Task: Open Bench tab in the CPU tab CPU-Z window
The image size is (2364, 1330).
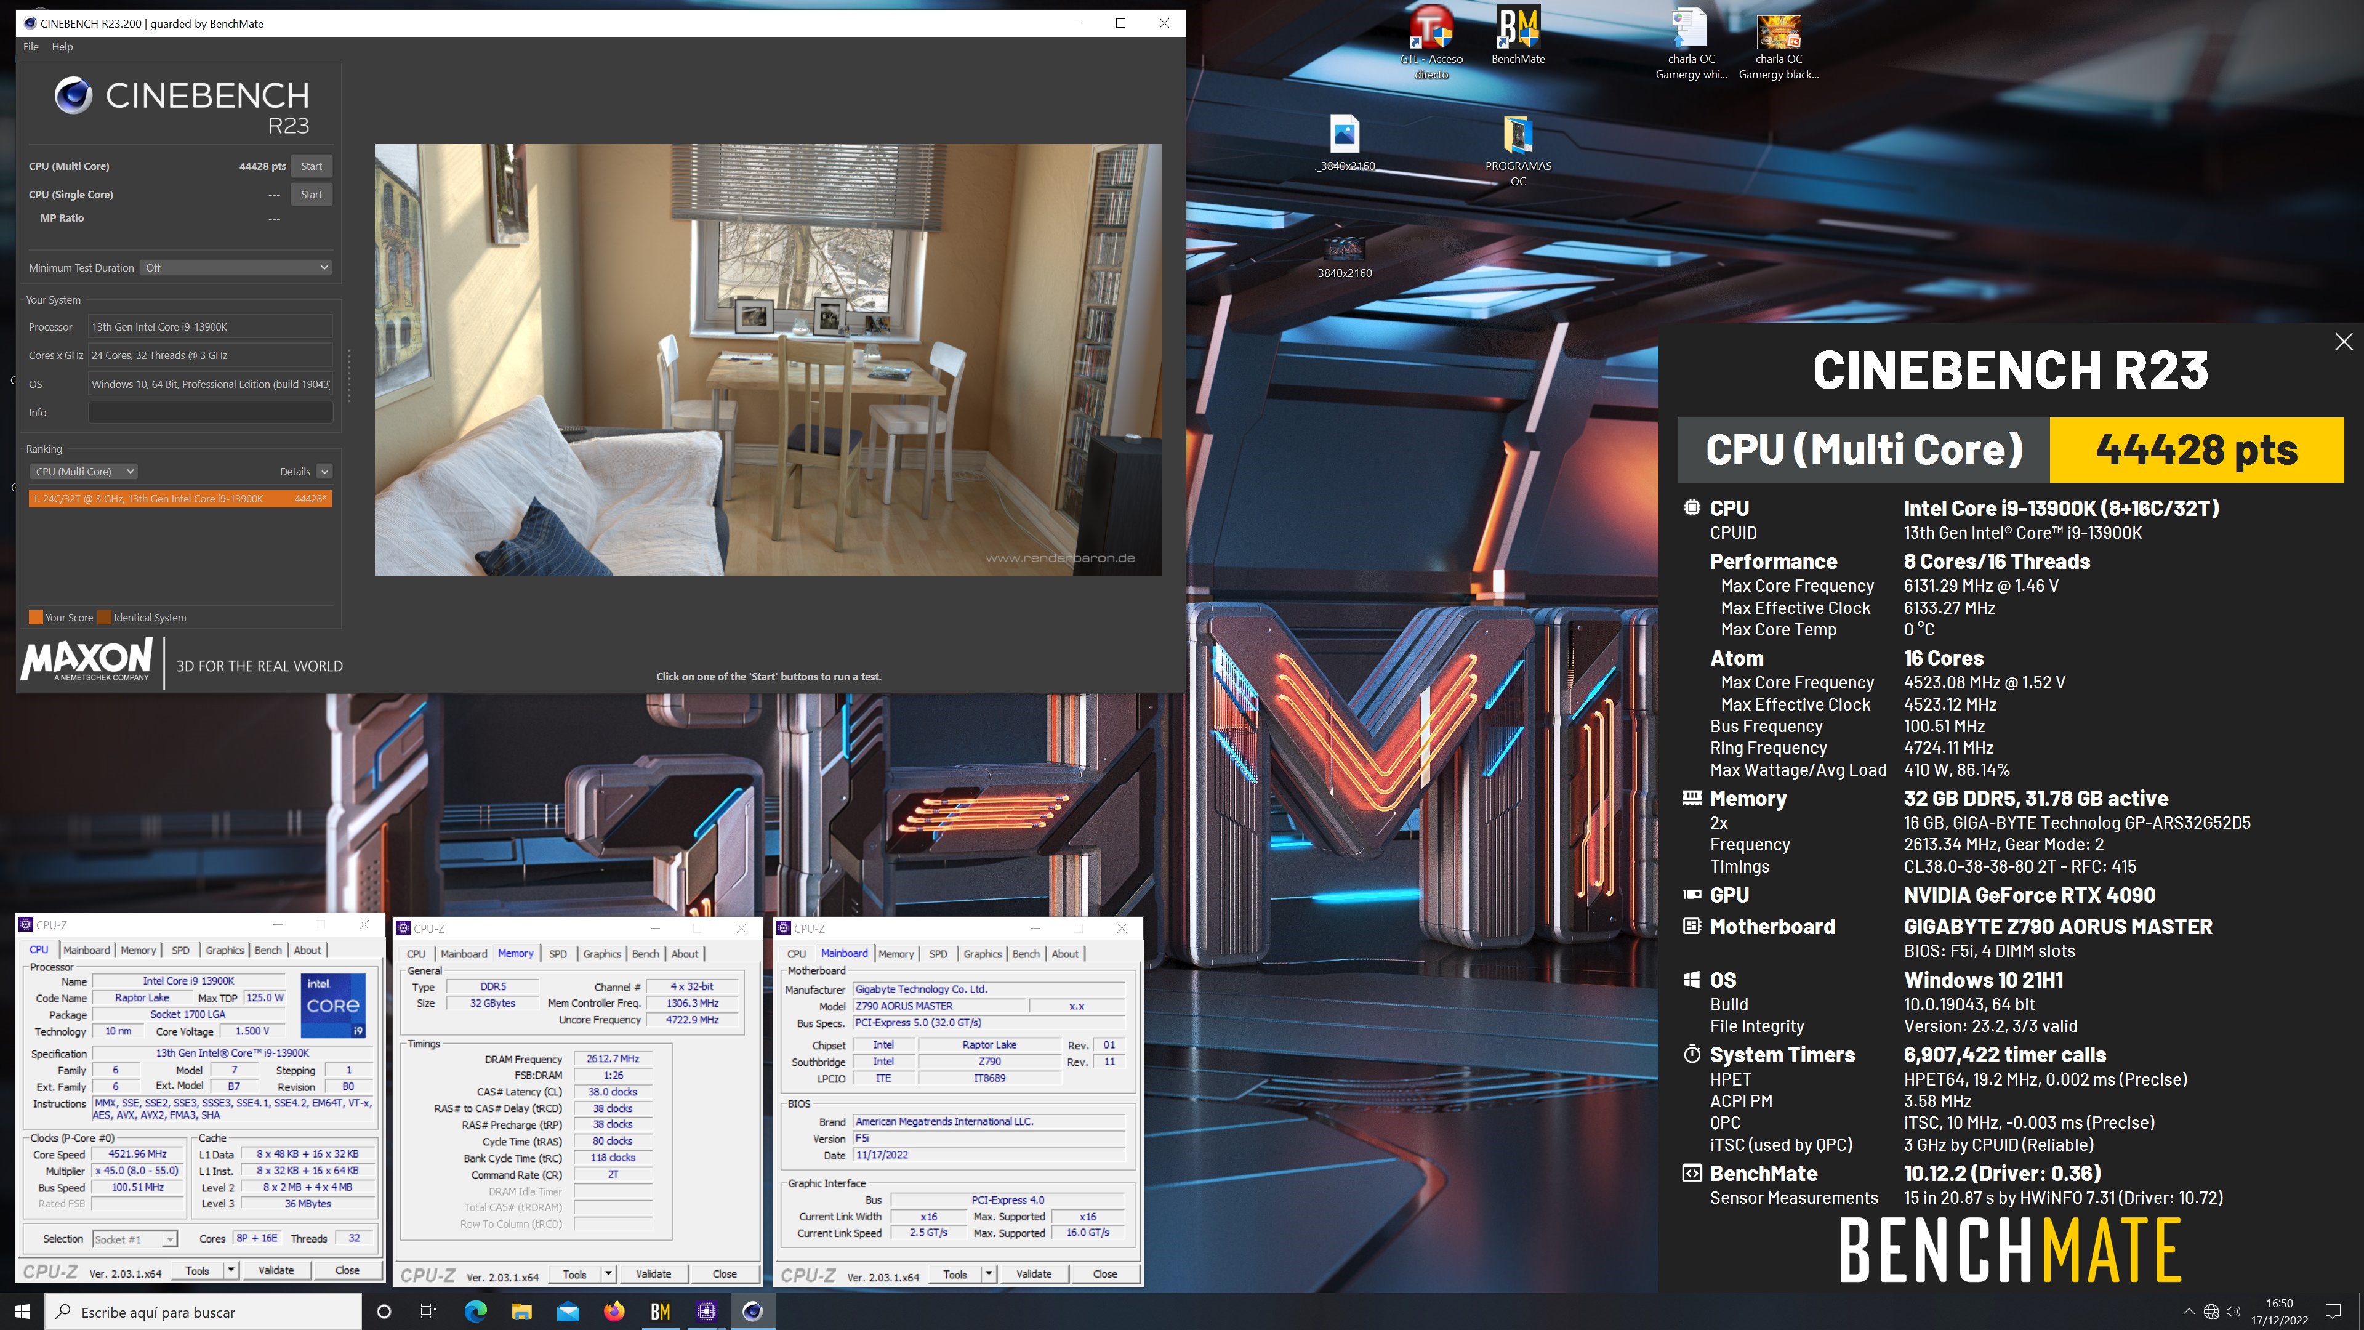Action: pyautogui.click(x=268, y=950)
